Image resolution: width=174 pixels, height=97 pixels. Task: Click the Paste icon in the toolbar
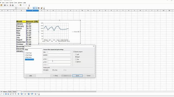(21, 5)
